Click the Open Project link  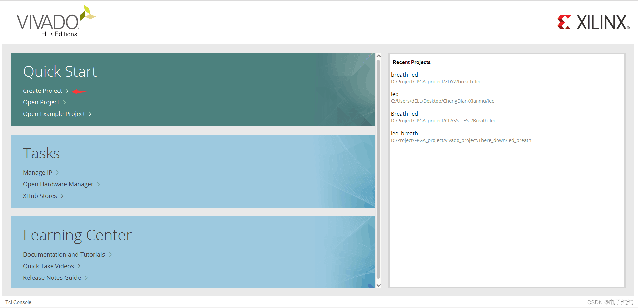[x=41, y=102]
